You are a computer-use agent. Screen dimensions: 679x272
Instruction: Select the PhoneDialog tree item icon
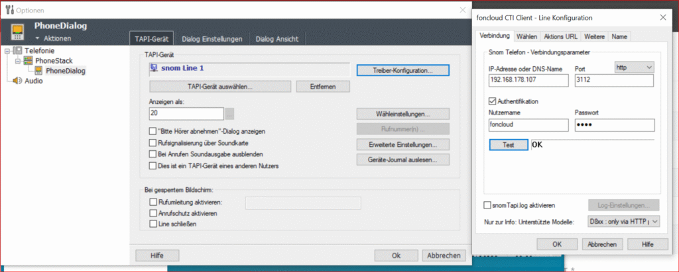(x=39, y=71)
